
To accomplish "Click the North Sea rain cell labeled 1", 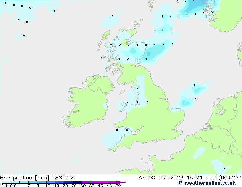I will tap(186, 102).
